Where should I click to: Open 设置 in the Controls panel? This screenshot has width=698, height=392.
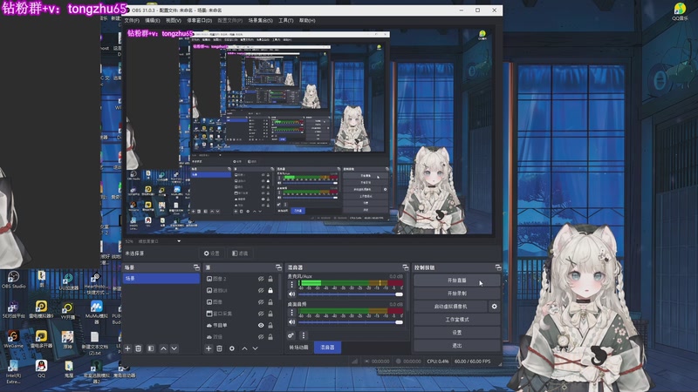[456, 332]
